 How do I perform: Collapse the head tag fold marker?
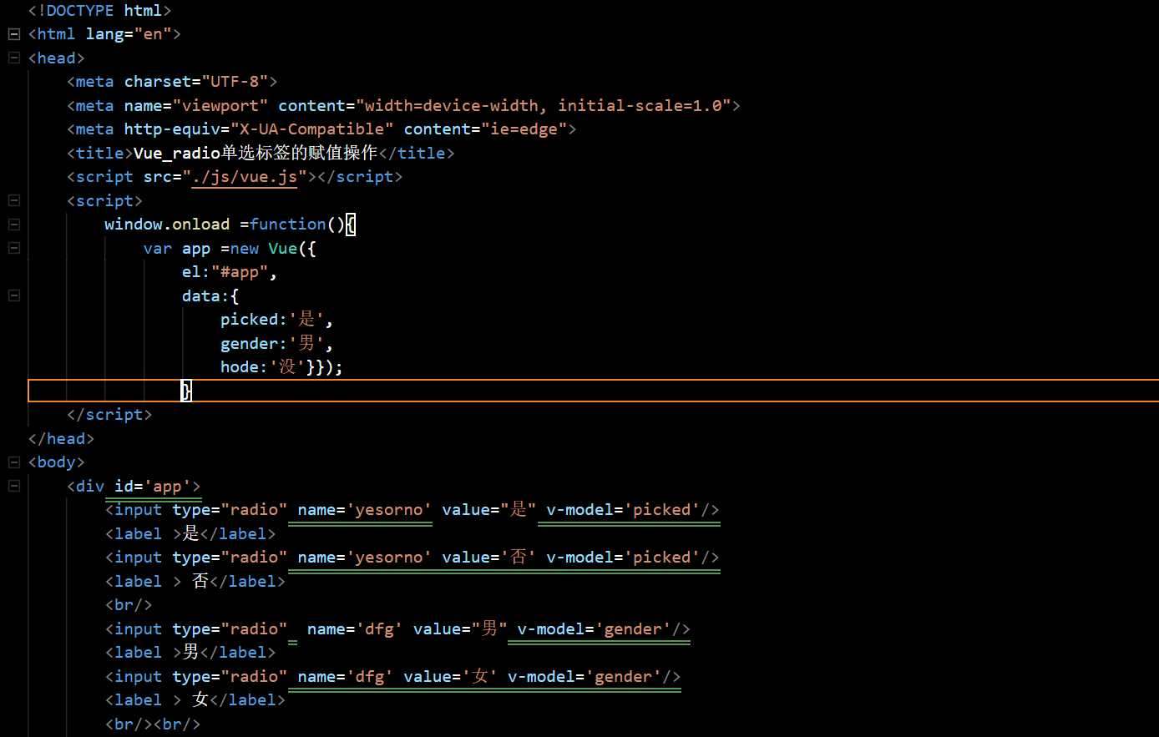pos(13,58)
